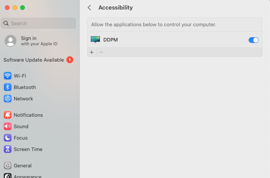This screenshot has height=178, width=270.
Task: Select the Appearance icon in sidebar
Action: point(8,176)
